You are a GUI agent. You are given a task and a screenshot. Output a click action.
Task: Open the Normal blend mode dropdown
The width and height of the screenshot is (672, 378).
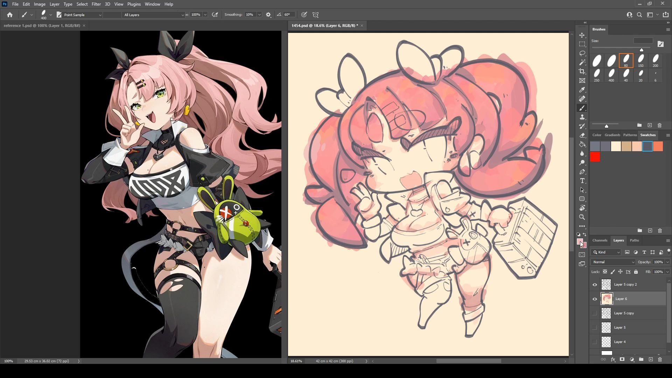click(613, 262)
